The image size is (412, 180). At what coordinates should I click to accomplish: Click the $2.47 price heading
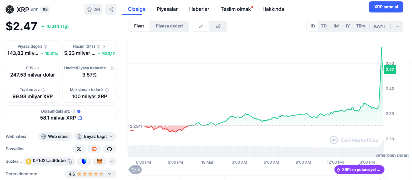click(21, 26)
